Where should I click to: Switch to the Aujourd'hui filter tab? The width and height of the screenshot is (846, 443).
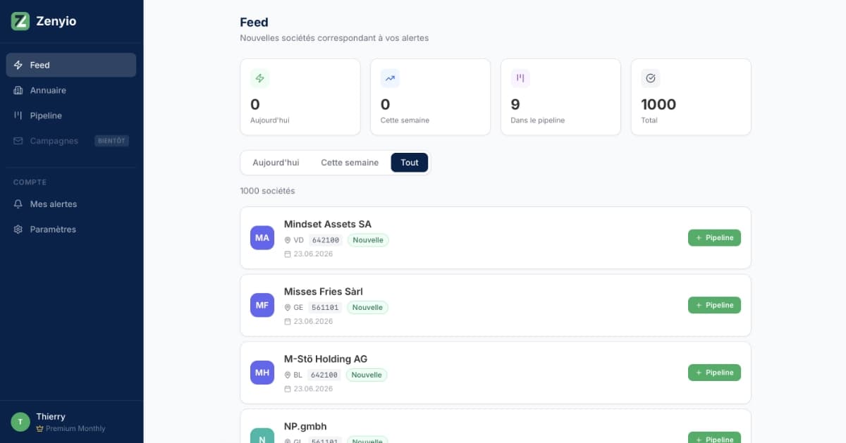tap(276, 163)
